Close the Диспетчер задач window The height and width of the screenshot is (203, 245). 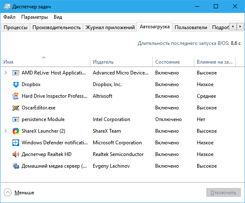point(235,6)
